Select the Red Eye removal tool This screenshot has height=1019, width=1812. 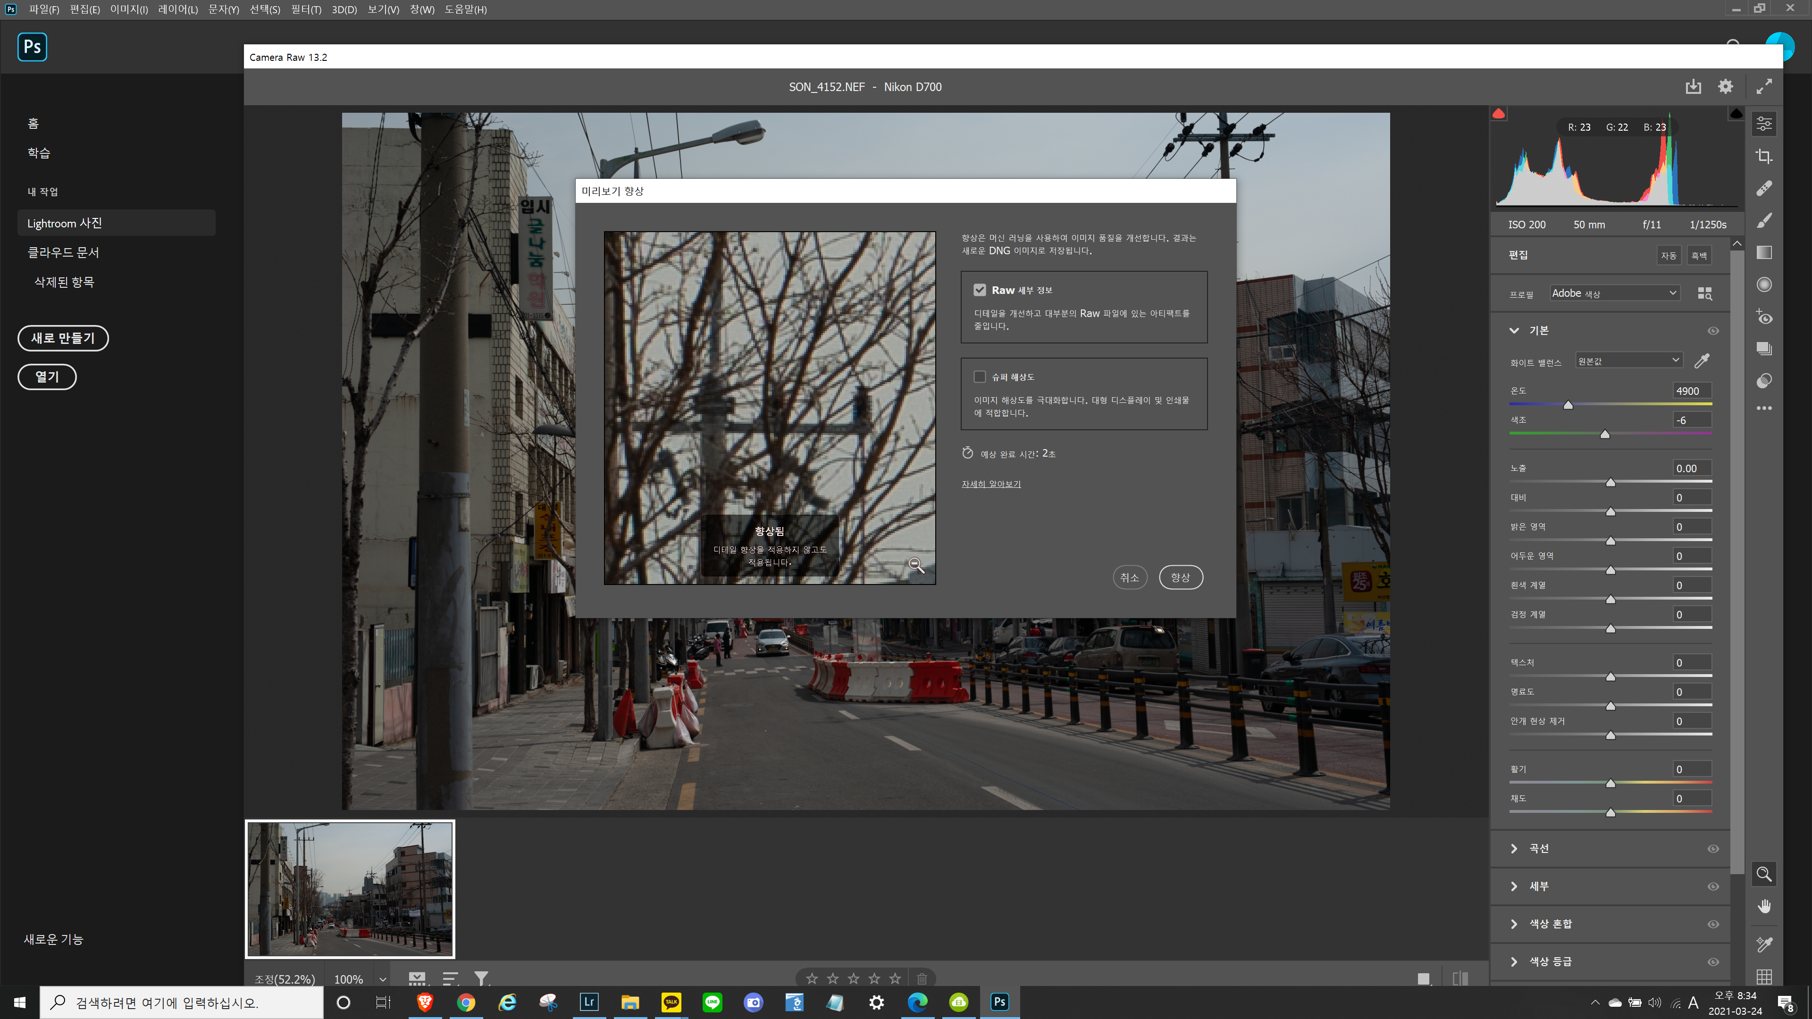(1763, 317)
